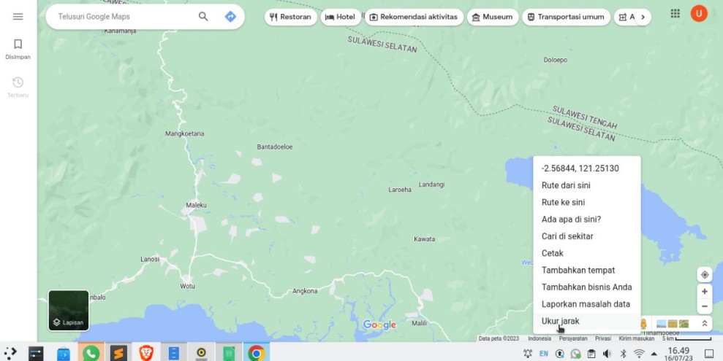The height and width of the screenshot is (361, 723).
Task: Open WhatsApp from the taskbar
Action: [x=91, y=353]
